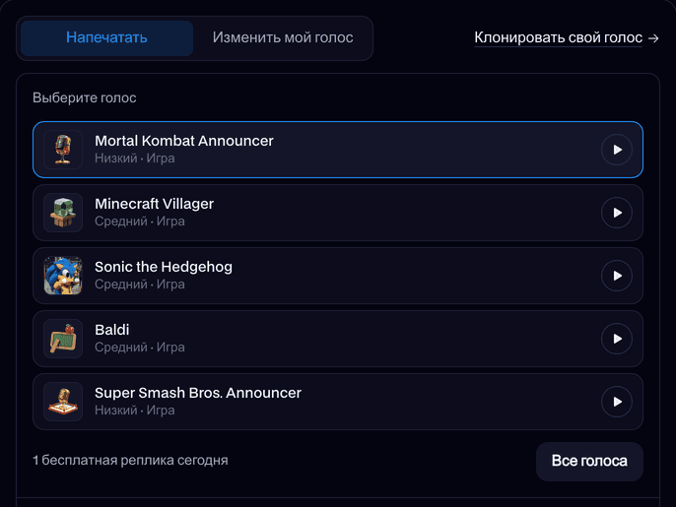Select the Minecraft Villager voice name
The height and width of the screenshot is (507, 676).
pos(155,204)
